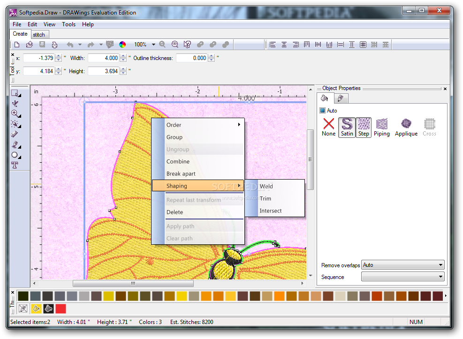
Task: Select the Text tool
Action: click(15, 165)
